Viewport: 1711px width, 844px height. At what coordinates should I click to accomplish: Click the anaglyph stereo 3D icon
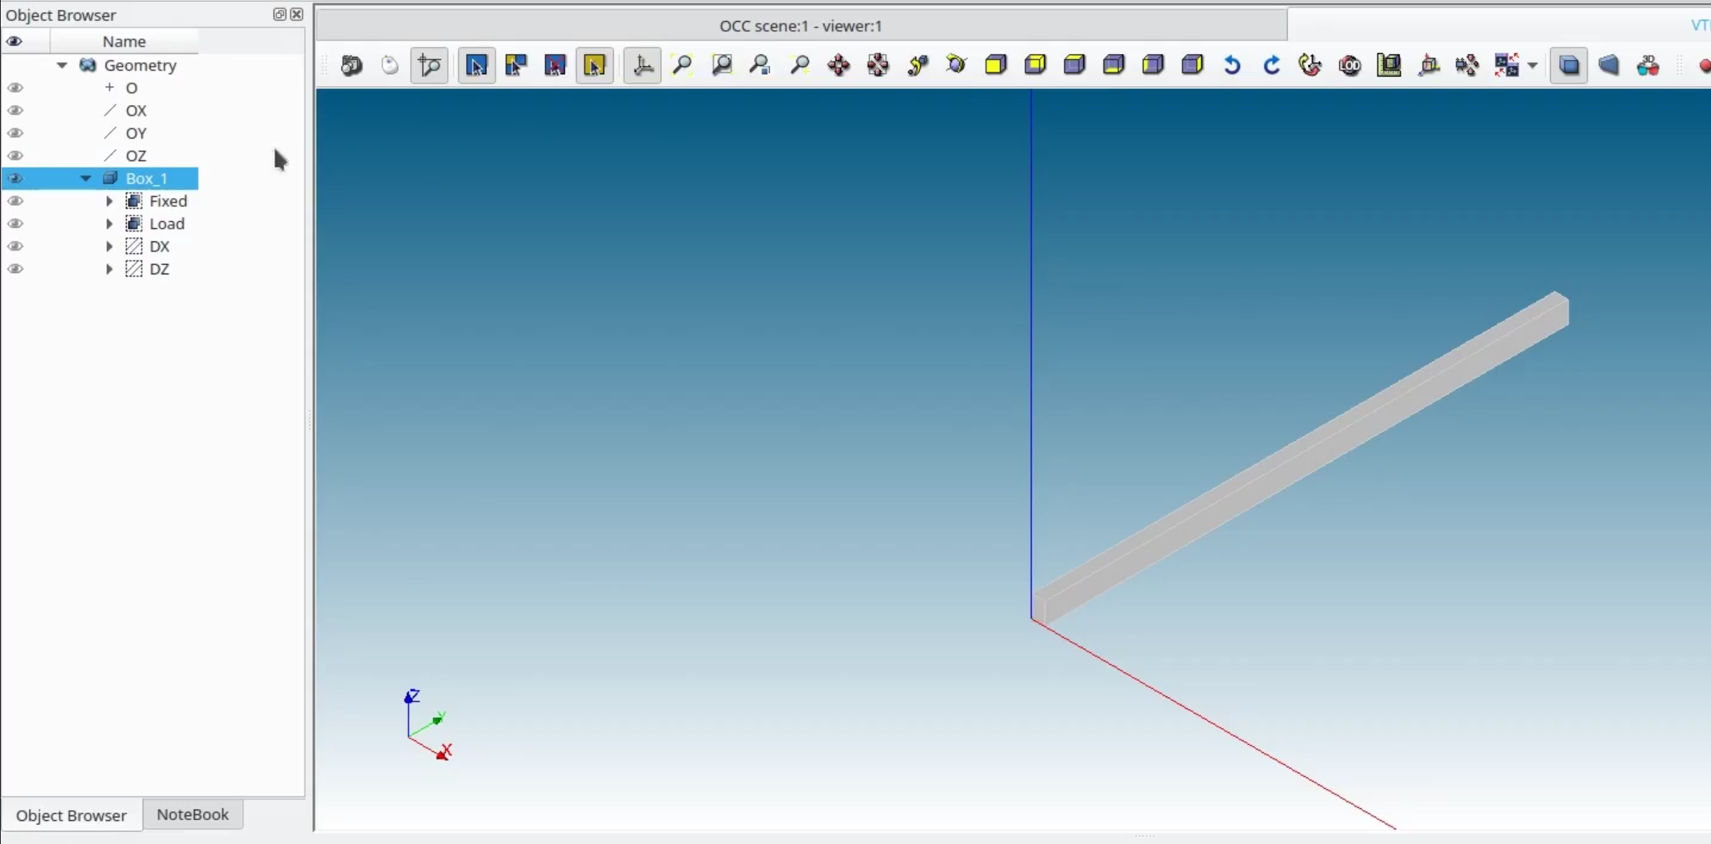(1649, 65)
